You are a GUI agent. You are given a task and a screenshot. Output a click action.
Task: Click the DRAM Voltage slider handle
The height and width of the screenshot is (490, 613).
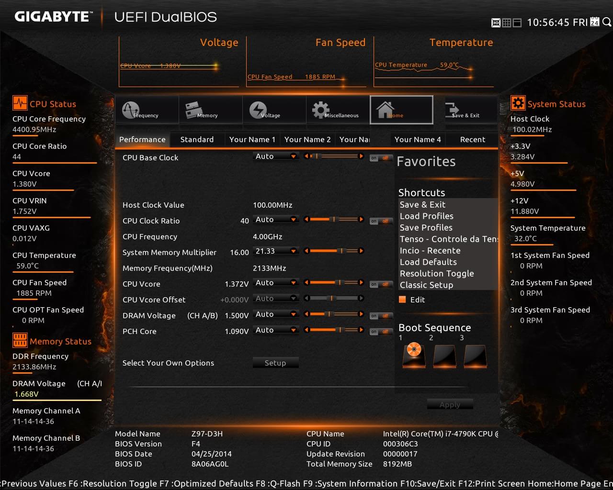pyautogui.click(x=329, y=314)
